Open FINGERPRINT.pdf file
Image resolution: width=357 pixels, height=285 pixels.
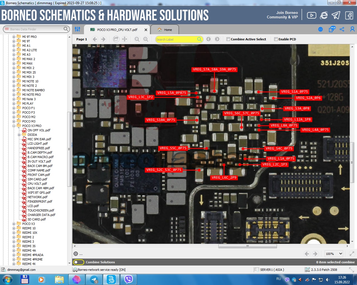tap(40, 202)
